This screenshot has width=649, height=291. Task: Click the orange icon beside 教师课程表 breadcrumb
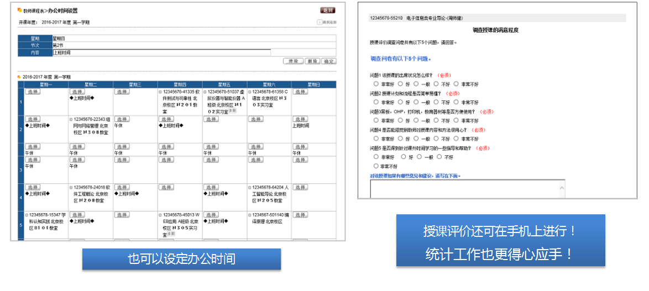pyautogui.click(x=20, y=10)
